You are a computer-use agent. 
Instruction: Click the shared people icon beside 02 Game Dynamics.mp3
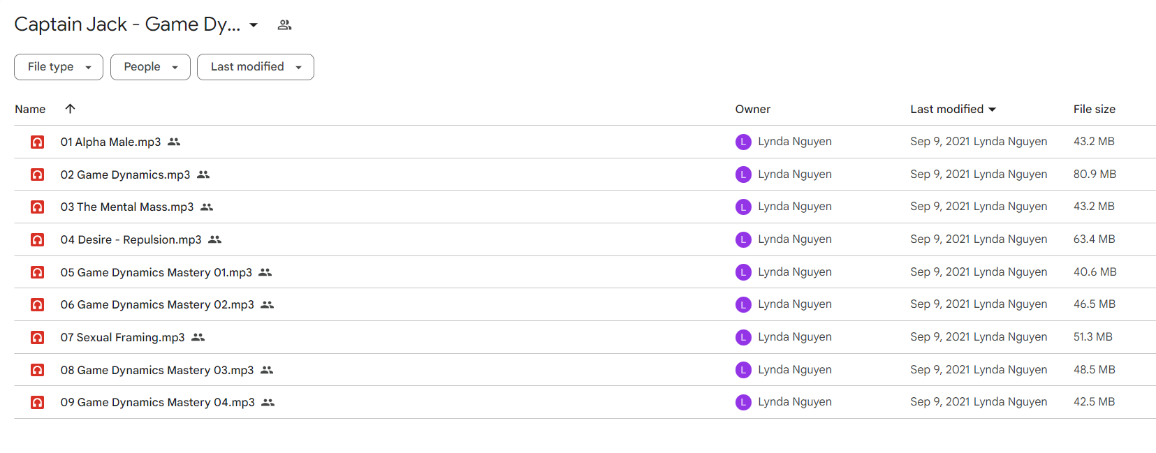point(203,174)
